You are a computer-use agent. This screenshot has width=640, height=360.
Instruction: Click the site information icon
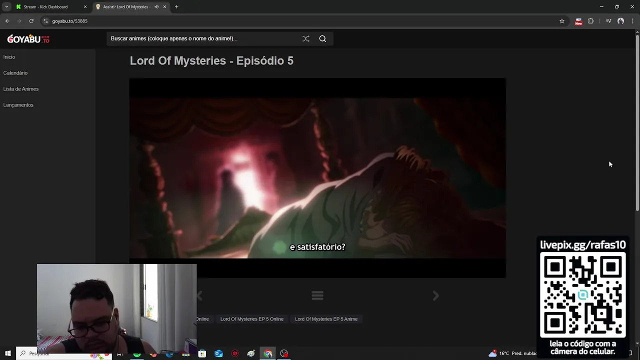45,21
